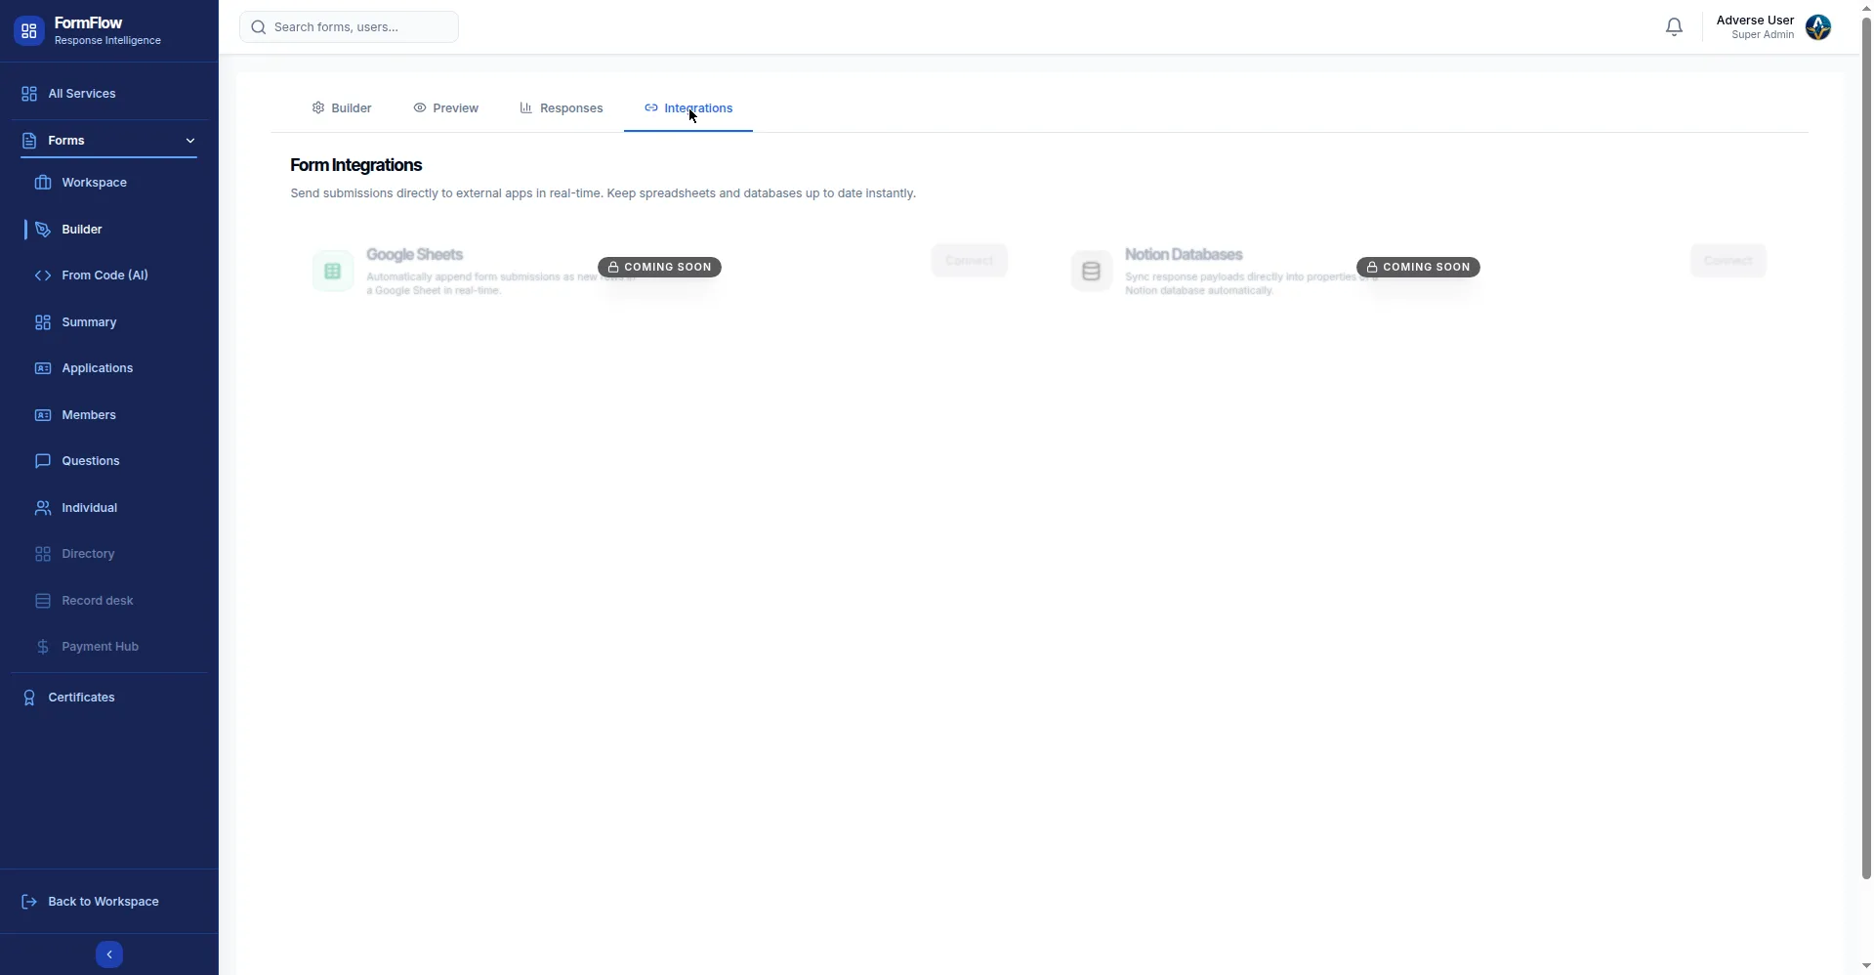Switch to the Preview tab
Screen dimensions: 1874x975
(x=446, y=108)
